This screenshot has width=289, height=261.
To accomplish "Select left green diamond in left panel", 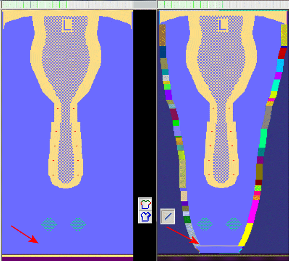I will (x=49, y=223).
